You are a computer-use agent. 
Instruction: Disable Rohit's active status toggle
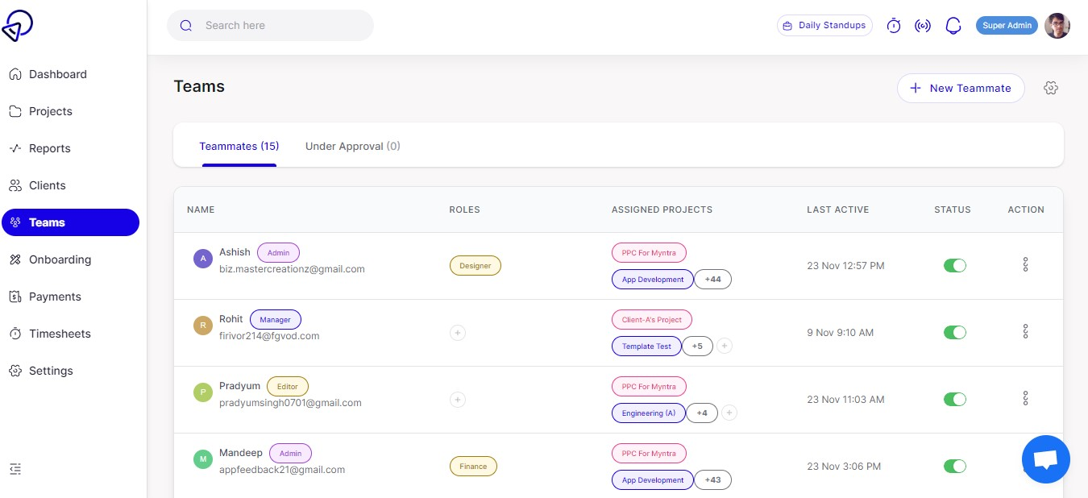point(954,332)
